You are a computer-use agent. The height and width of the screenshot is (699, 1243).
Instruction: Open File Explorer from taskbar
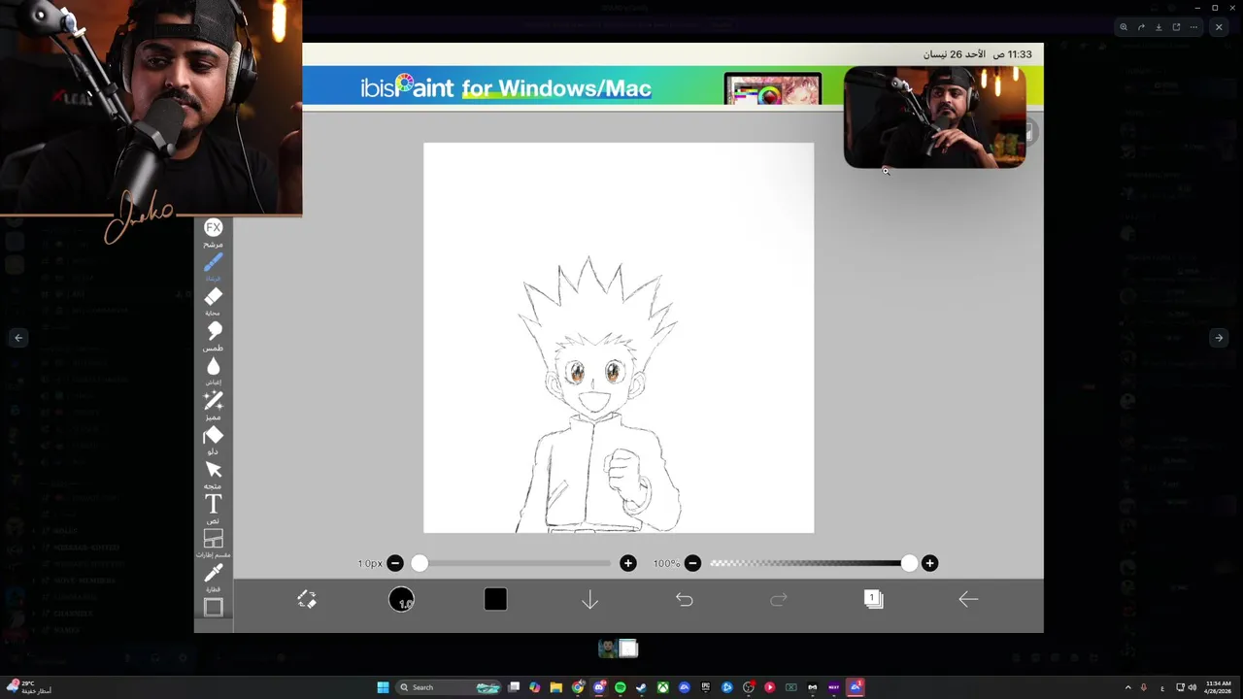coord(556,687)
